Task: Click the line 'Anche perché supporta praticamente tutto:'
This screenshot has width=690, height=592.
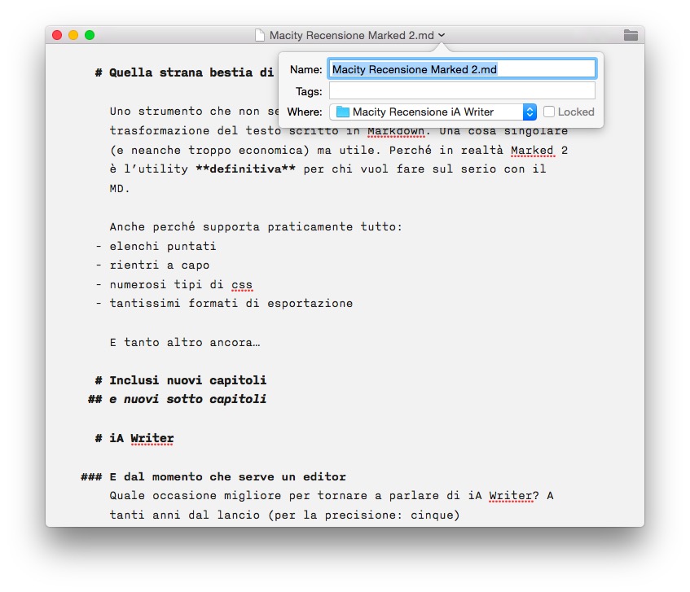Action: tap(256, 227)
